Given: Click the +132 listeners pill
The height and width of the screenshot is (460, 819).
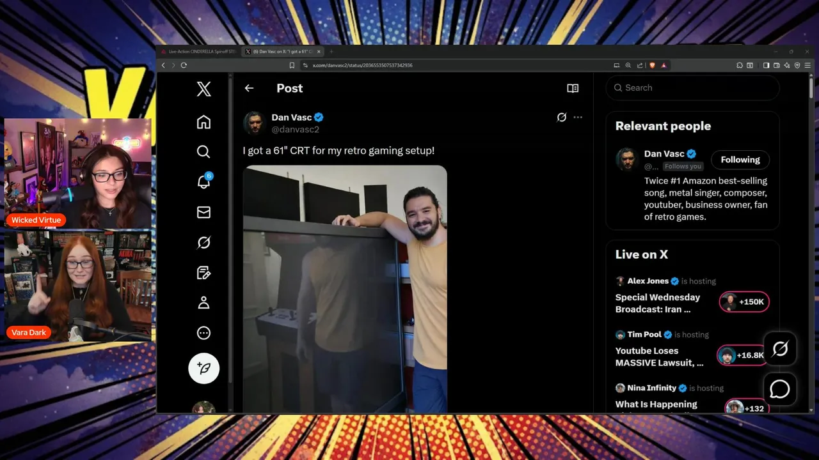Looking at the screenshot, I should [x=747, y=408].
